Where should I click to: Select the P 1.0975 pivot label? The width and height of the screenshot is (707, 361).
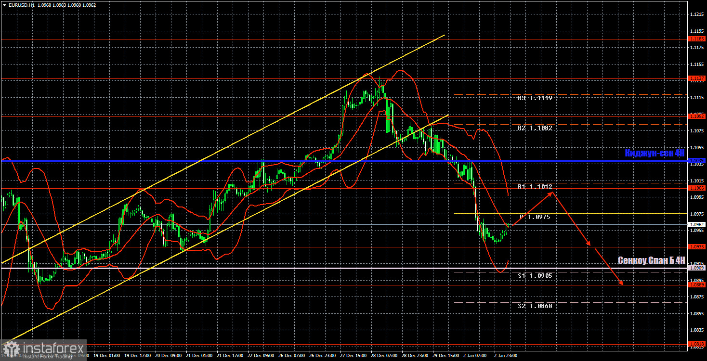pos(535,217)
